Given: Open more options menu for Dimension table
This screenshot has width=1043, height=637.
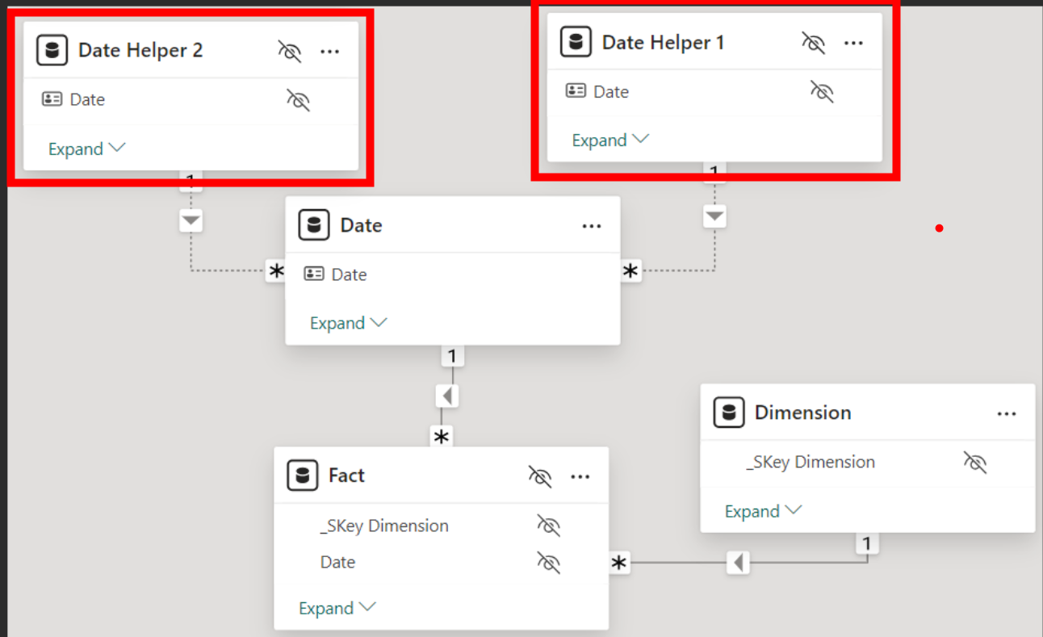Looking at the screenshot, I should click(1006, 413).
